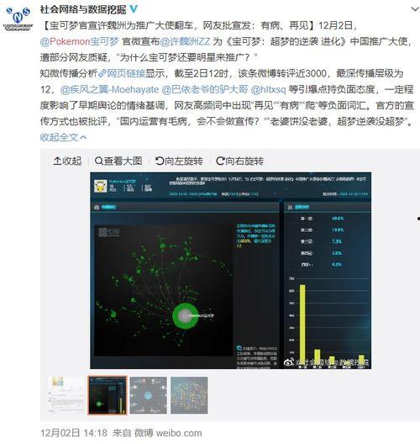Viewport: 420px width, 444px height.
Task: Select the third gray network thumbnail
Action: coord(149,395)
